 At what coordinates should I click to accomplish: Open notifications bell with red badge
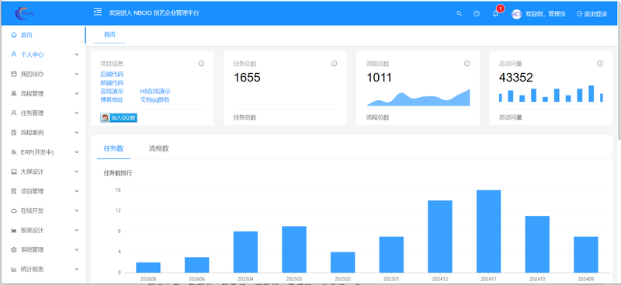[495, 13]
